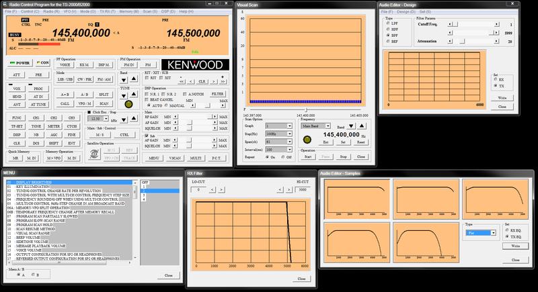The height and width of the screenshot is (292, 538).
Task: Click Cutoff Freq. right arrow in Audio Editor
Action: pyautogui.click(x=496, y=24)
